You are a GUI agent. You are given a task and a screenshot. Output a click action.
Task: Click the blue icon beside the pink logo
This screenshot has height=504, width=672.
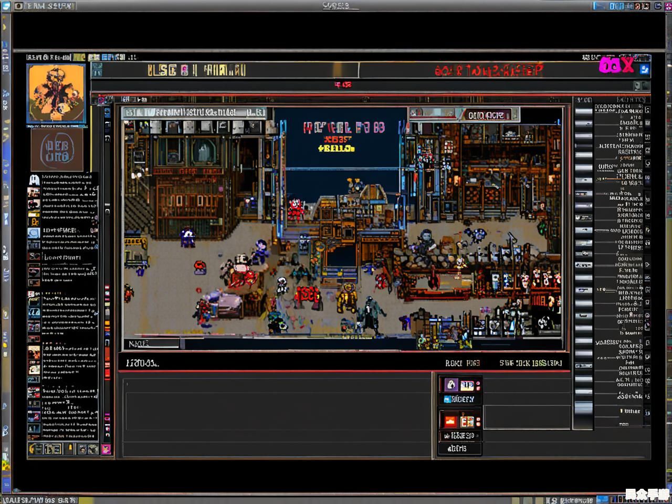coord(644,68)
